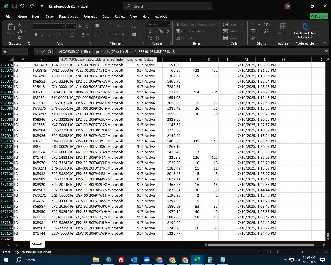
Task: Toggle Bold formatting
Action: pos(36,34)
